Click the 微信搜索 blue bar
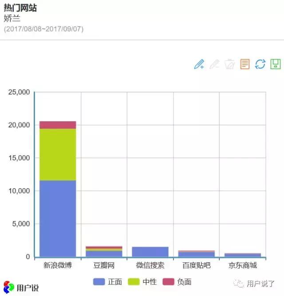 point(150,252)
